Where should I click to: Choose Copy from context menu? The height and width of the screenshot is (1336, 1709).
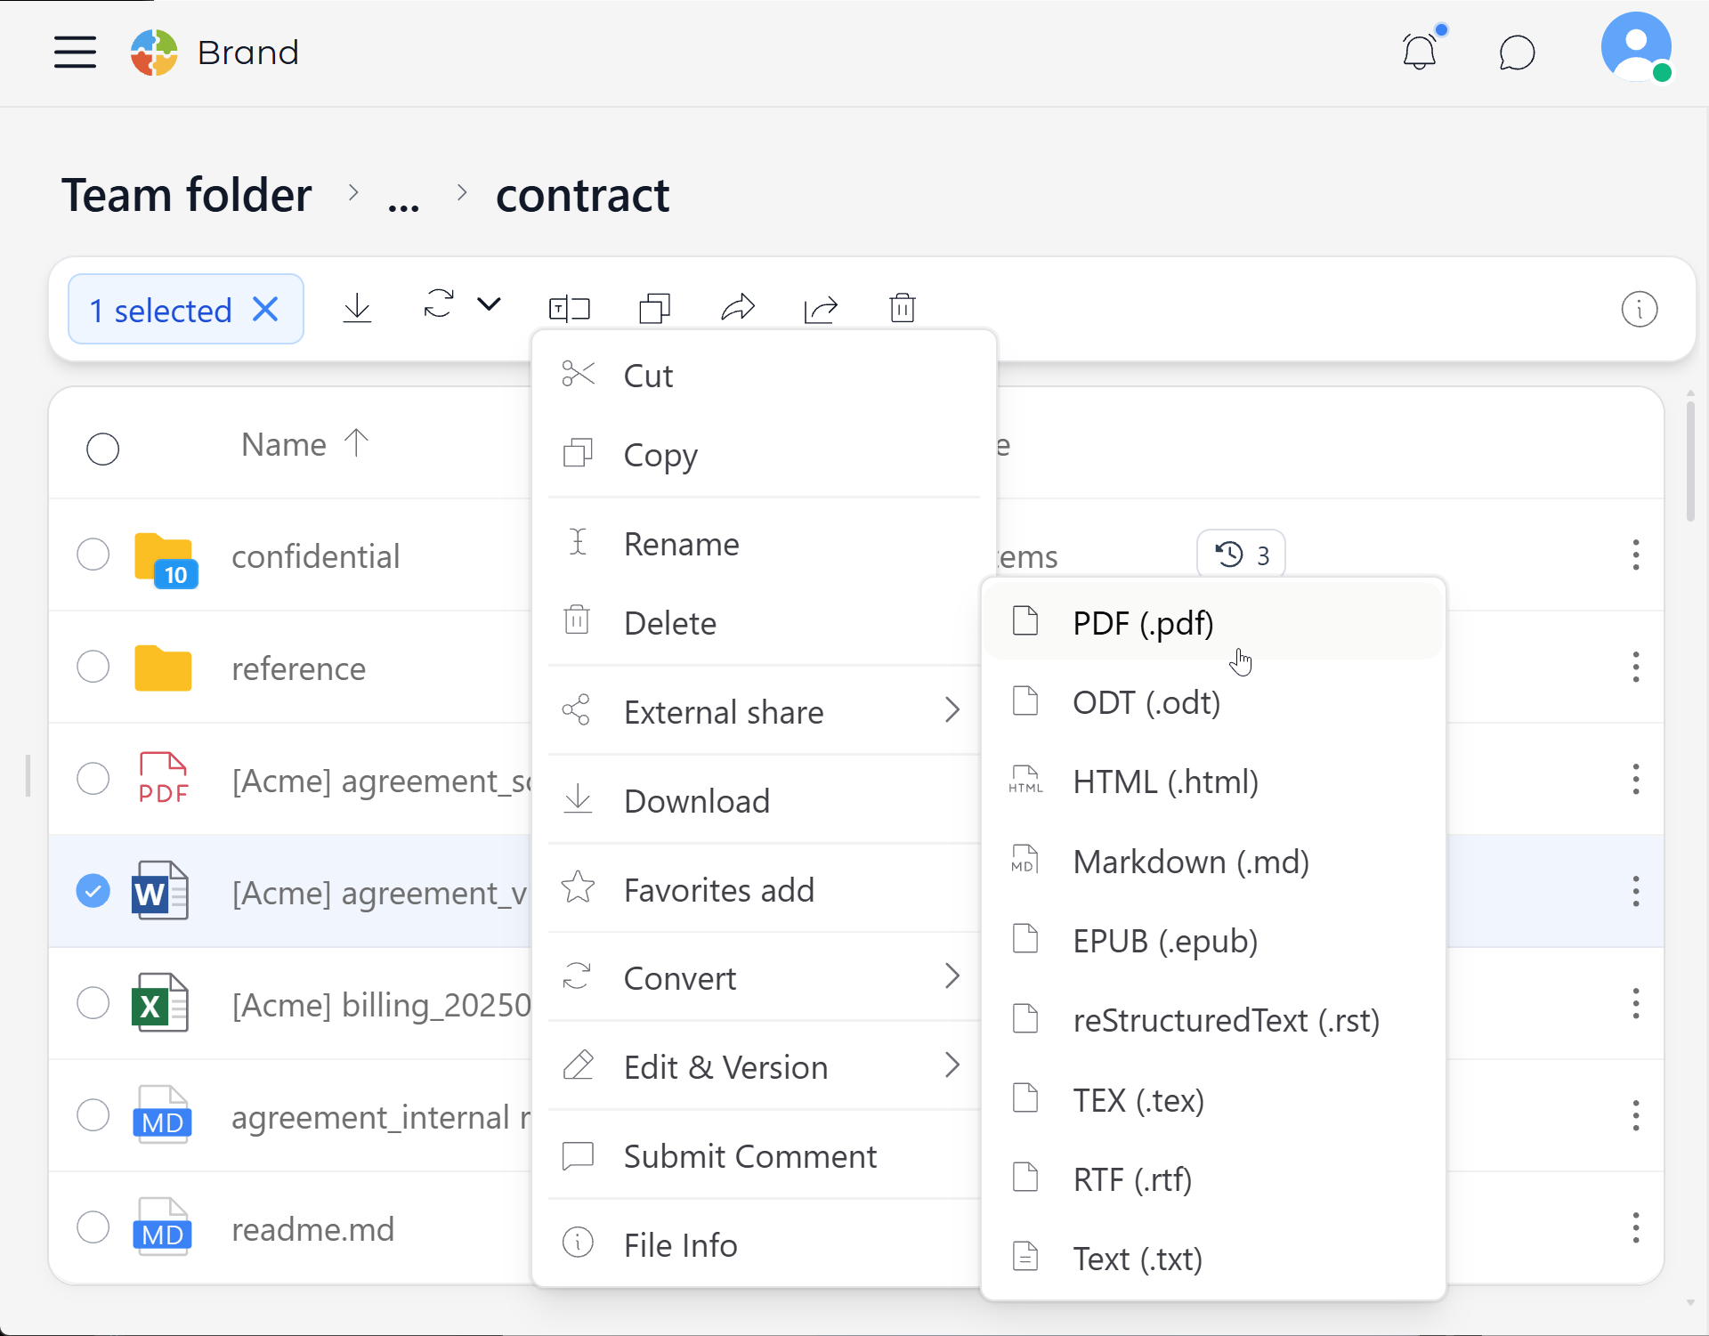click(764, 455)
